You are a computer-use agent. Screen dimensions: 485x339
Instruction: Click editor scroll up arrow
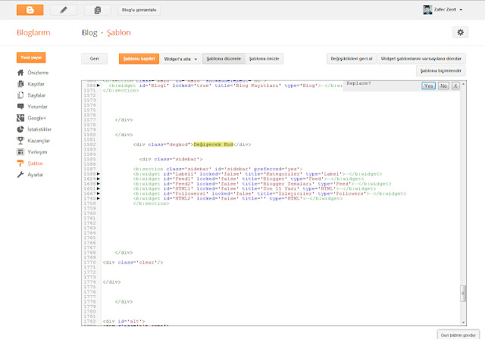(x=463, y=84)
